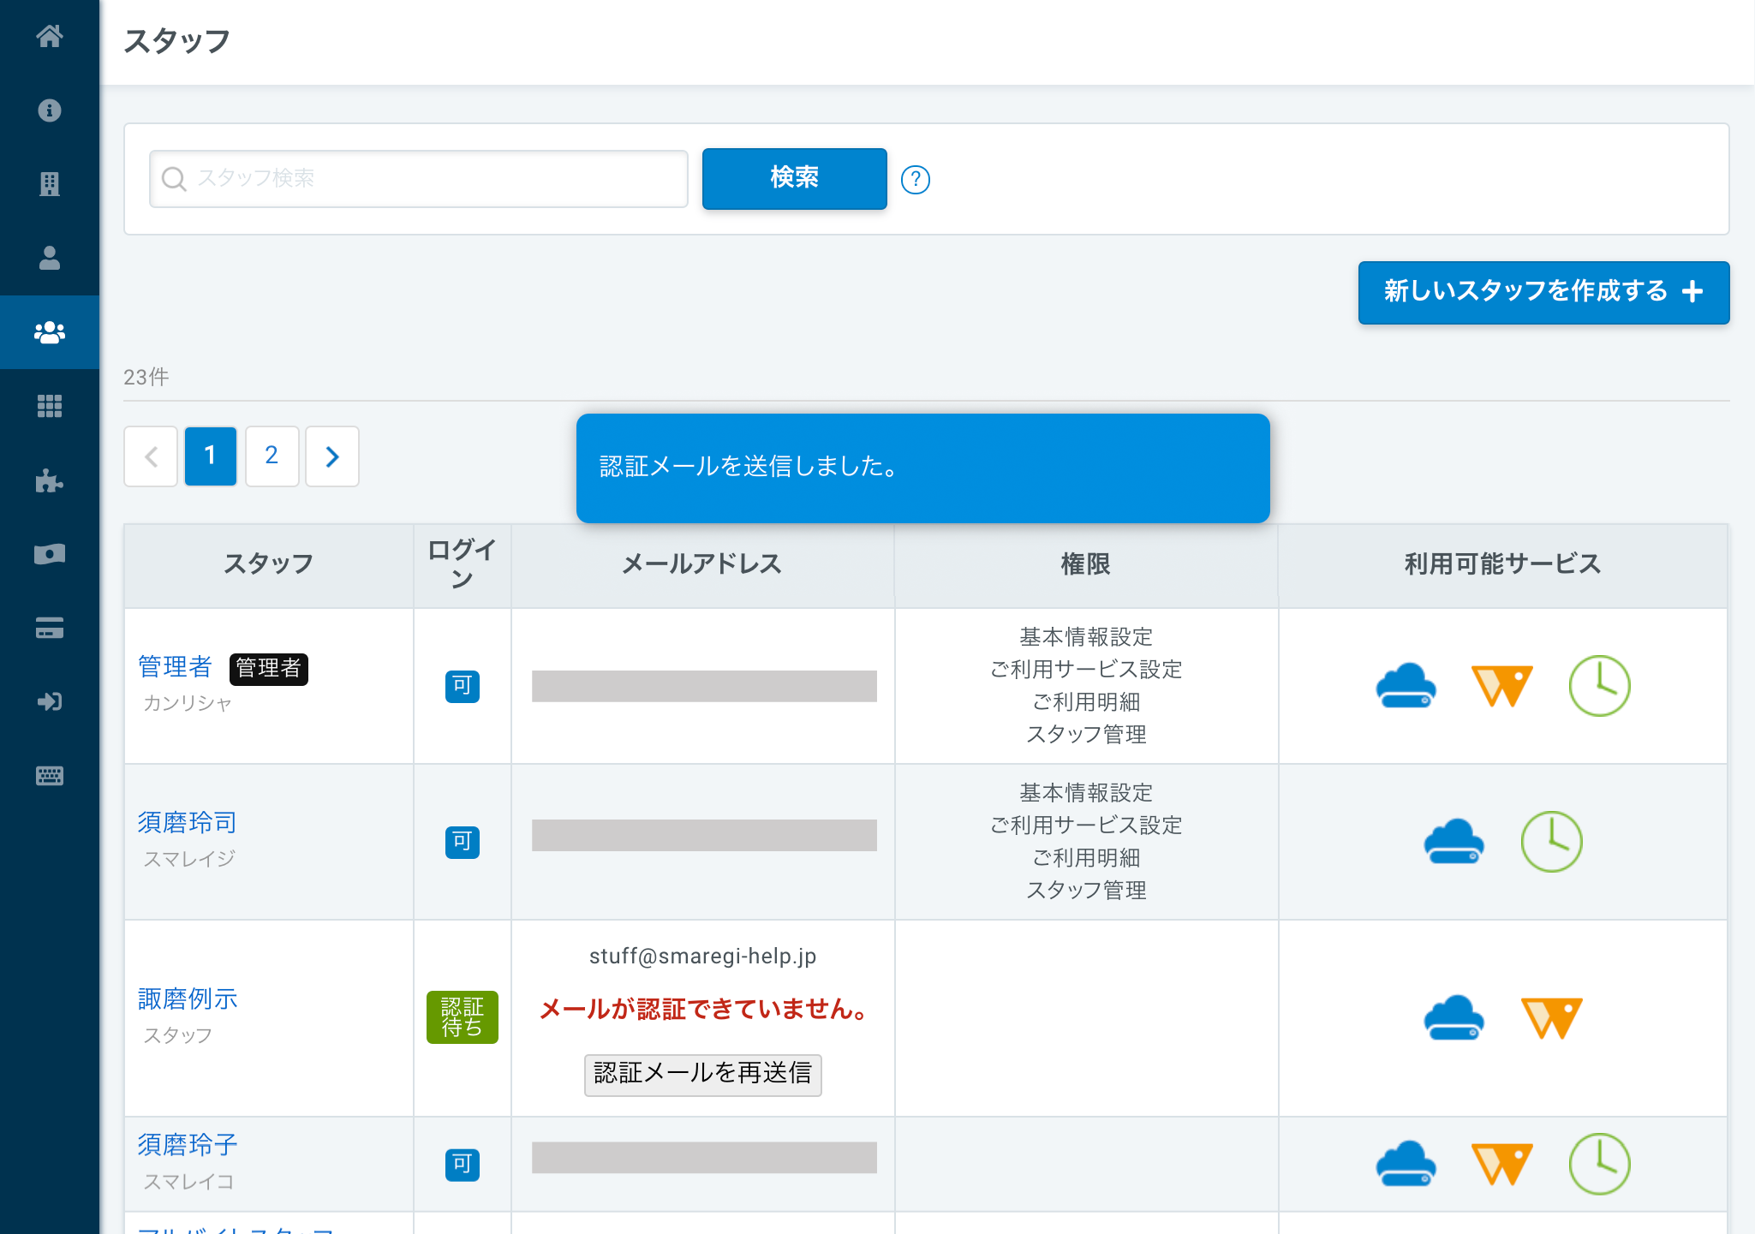Image resolution: width=1755 pixels, height=1234 pixels.
Task: Click the login arrow sidebar icon
Action: click(x=50, y=702)
